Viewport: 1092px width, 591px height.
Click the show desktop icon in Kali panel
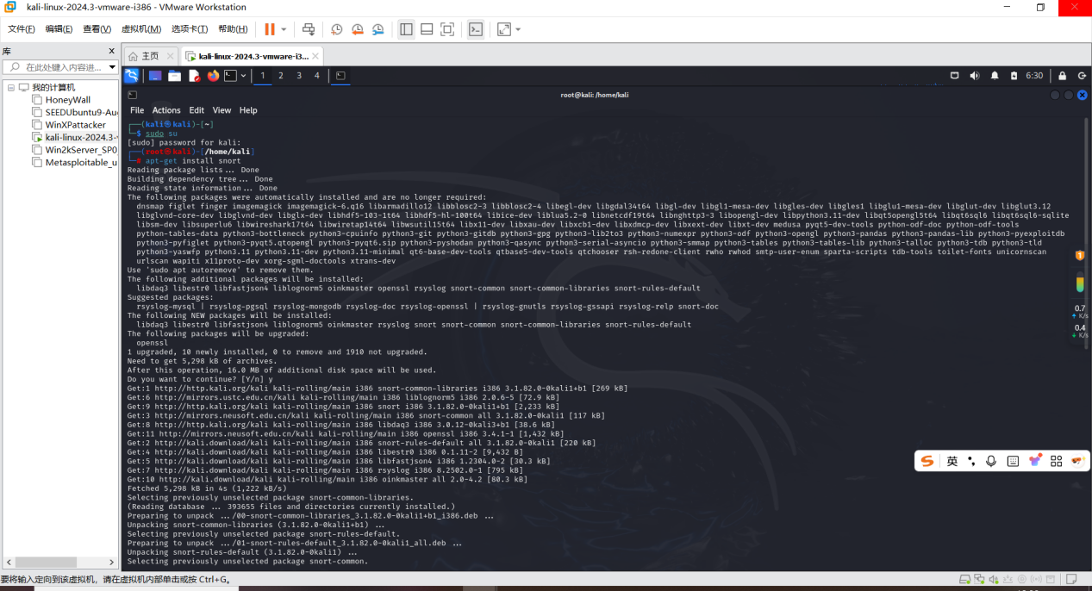(x=155, y=76)
